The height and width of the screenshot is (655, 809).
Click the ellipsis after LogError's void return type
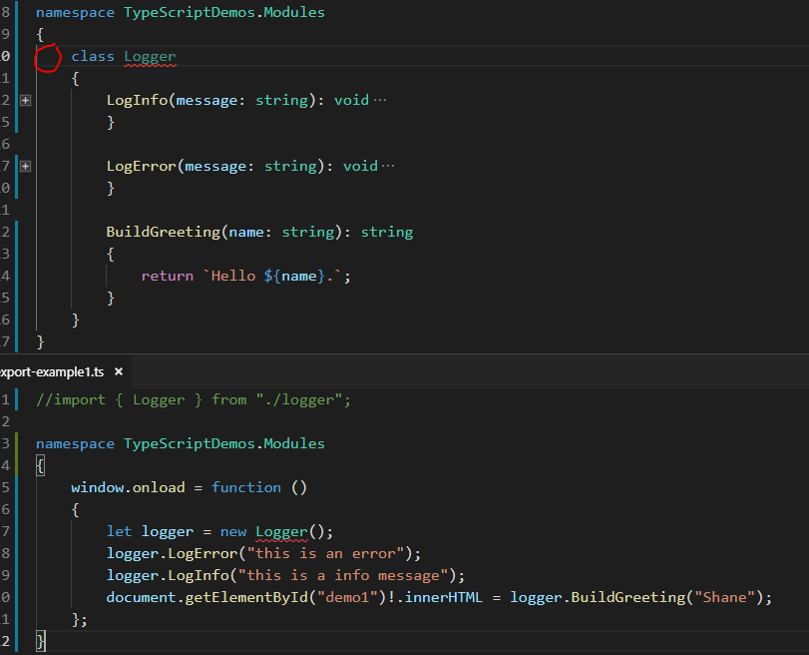[x=387, y=166]
